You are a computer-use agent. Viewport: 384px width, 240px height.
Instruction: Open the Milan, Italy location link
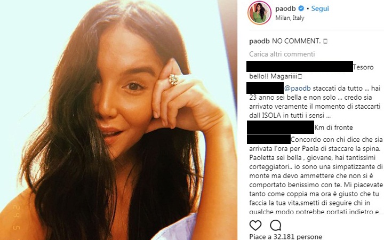click(290, 18)
